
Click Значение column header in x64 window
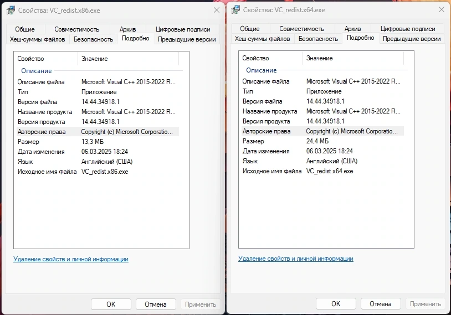pyautogui.click(x=353, y=58)
